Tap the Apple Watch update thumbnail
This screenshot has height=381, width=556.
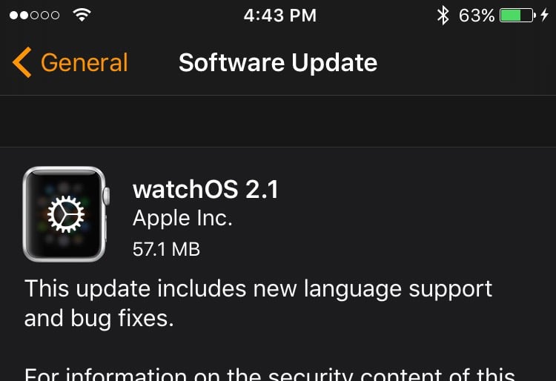[x=66, y=214]
